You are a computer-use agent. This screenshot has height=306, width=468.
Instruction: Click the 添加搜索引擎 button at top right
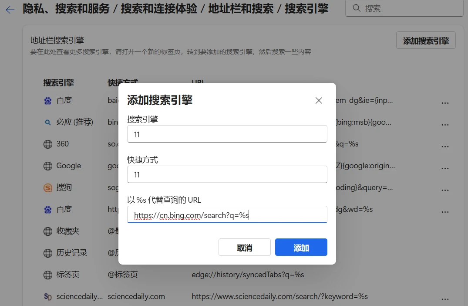point(426,41)
